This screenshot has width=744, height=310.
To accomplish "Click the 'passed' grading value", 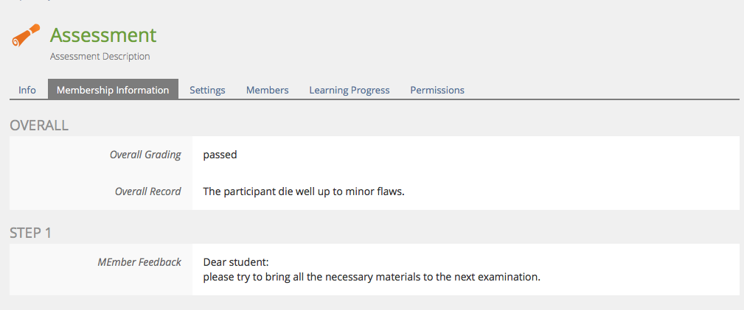I will (x=220, y=155).
